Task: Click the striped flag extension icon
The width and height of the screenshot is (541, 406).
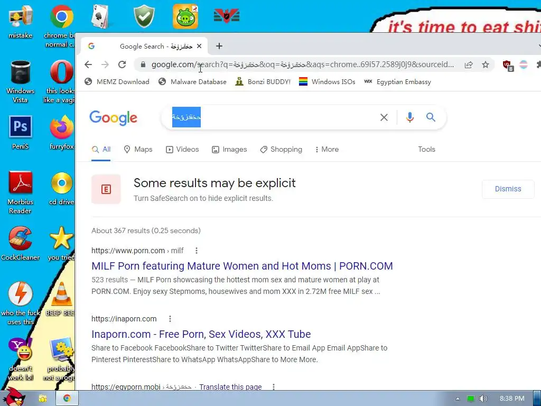Action: (x=524, y=64)
